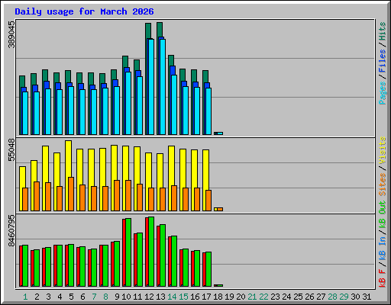Viewport: 391px width, 305px height.
Task: Select the green kB Out bar for day 14
Action: click(x=174, y=262)
